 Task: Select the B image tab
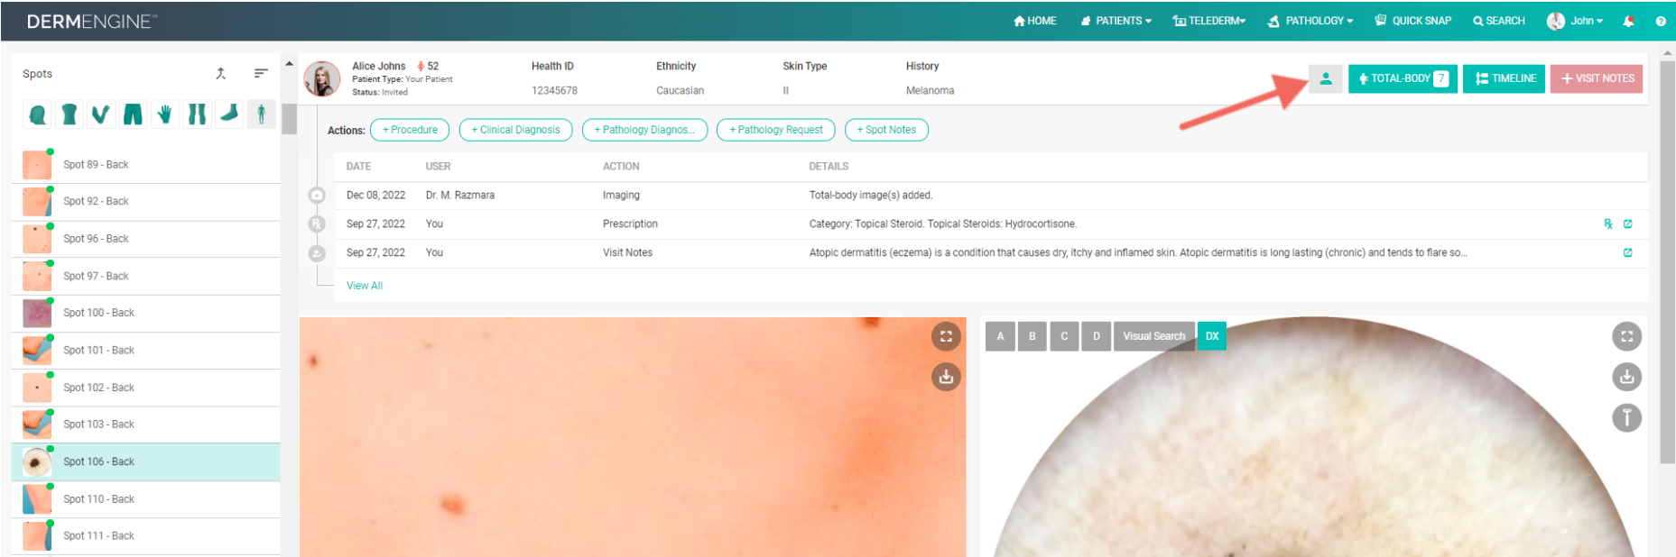(x=1032, y=336)
